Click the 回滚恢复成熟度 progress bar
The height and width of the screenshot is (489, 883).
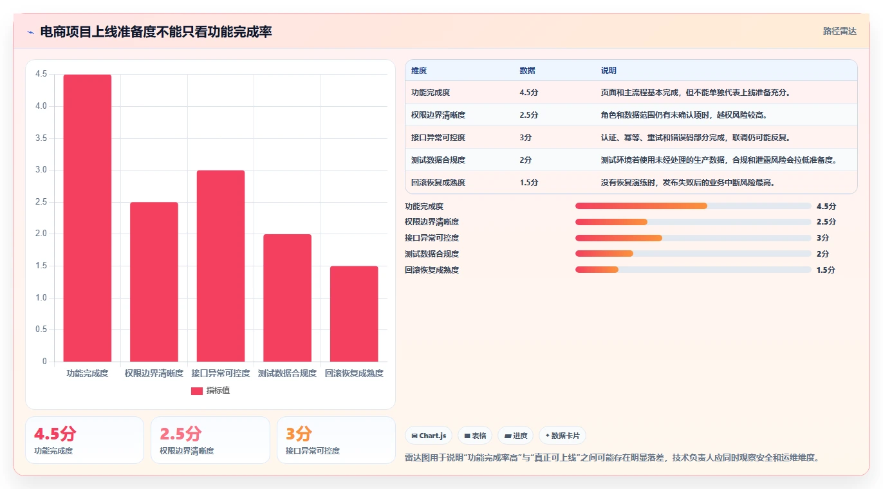click(693, 270)
